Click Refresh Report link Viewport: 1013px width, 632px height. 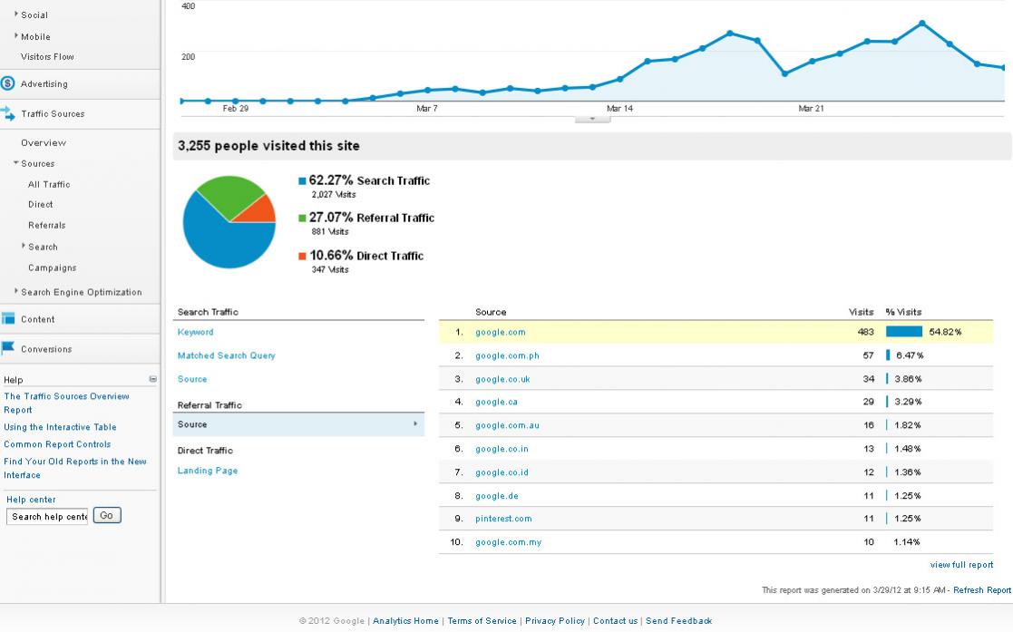coord(982,590)
